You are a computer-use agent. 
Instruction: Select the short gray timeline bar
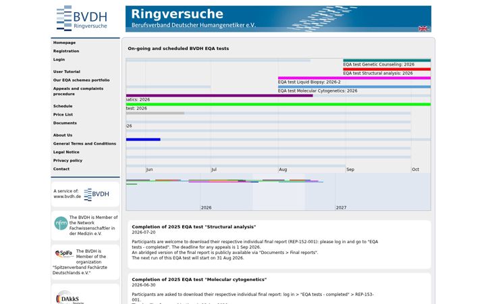[155, 113]
